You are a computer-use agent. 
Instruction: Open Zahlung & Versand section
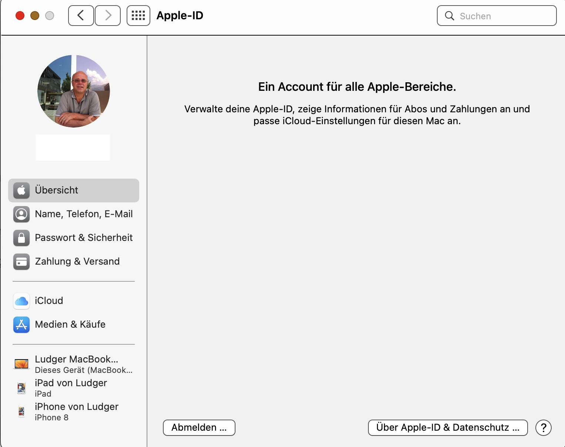click(x=74, y=262)
